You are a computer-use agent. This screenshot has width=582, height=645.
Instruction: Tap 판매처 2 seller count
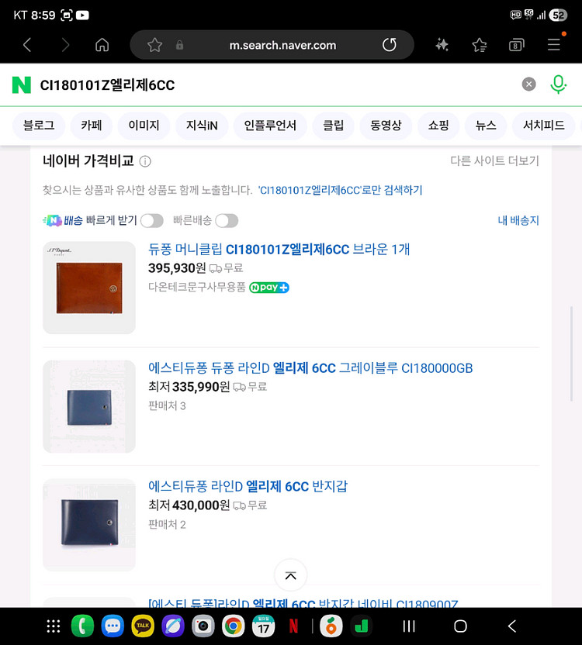167,525
